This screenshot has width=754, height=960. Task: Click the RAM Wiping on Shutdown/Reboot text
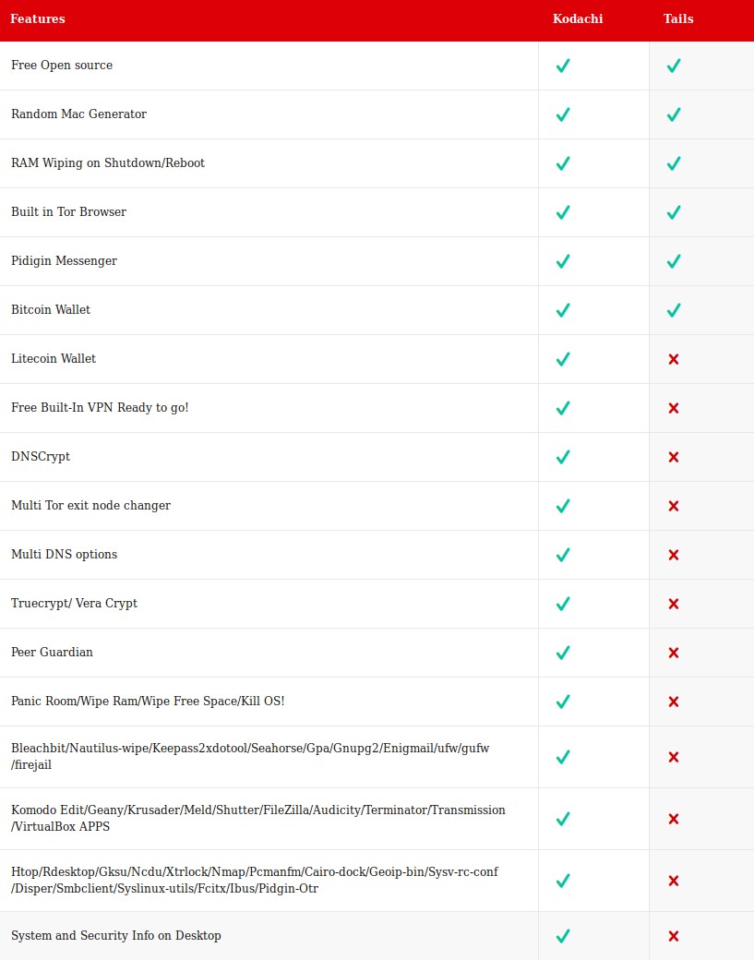[108, 163]
